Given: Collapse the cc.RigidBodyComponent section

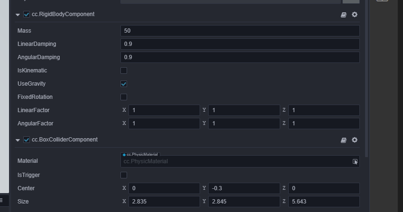Looking at the screenshot, I should click(x=18, y=15).
